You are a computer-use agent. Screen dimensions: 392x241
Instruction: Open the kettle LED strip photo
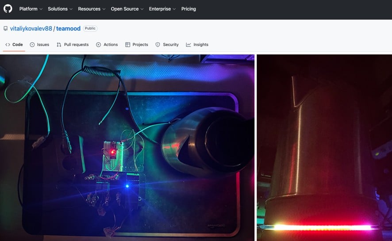(324, 148)
